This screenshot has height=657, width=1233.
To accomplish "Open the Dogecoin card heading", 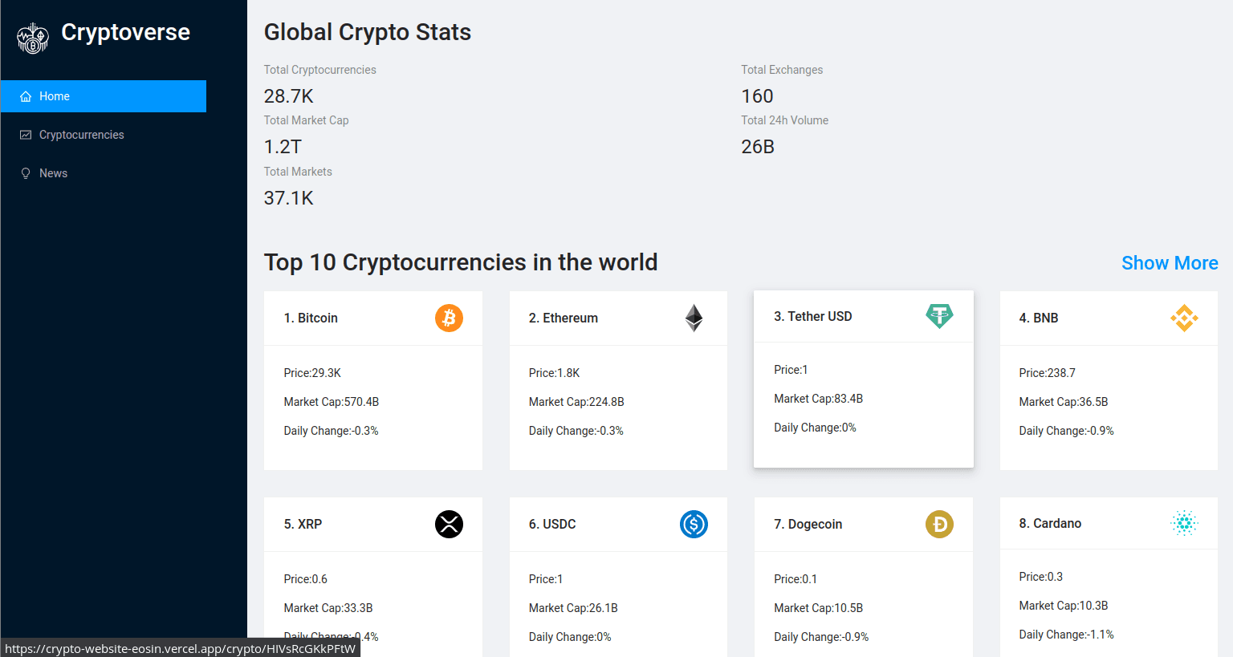I will click(808, 525).
